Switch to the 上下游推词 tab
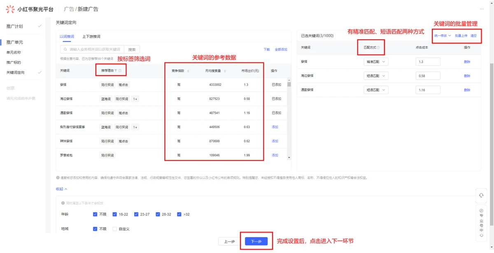Screen dimensions: 494x253 [91, 37]
